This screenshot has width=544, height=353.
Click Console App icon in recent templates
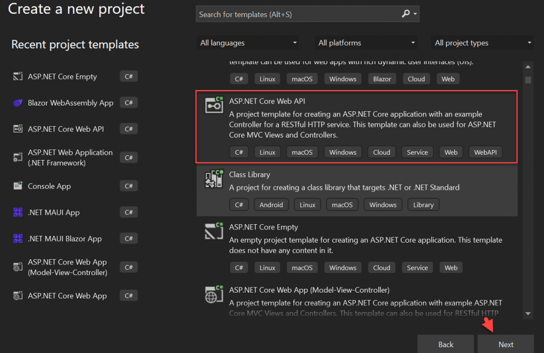(x=18, y=186)
